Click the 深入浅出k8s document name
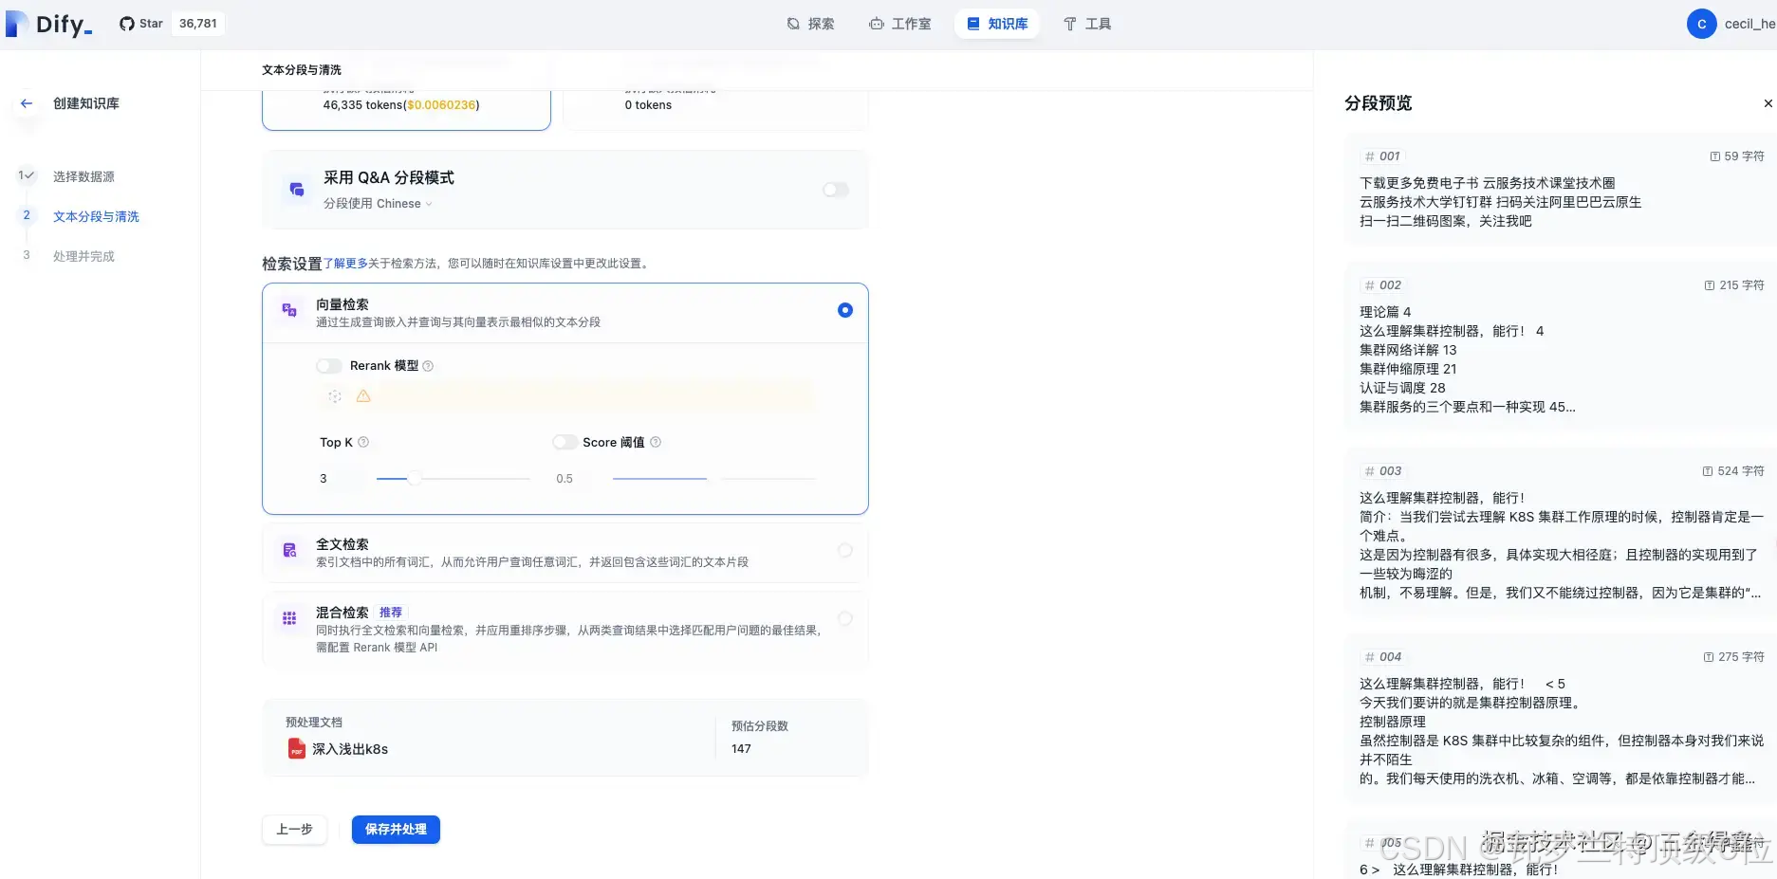The height and width of the screenshot is (879, 1777). click(350, 749)
